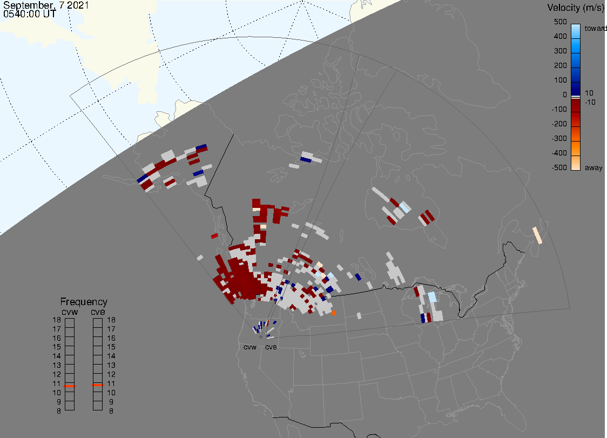Click the '18' label right of cve frequency bar
This screenshot has width=607, height=438.
click(111, 320)
